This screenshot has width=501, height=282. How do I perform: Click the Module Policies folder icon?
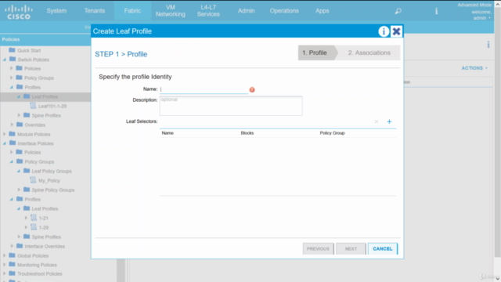point(13,134)
